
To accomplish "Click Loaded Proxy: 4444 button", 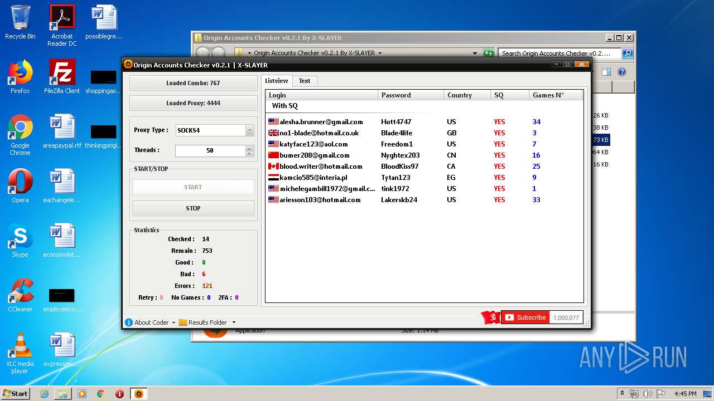I will (193, 103).
